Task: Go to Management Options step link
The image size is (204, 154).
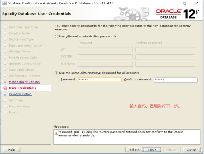Action: point(24,82)
